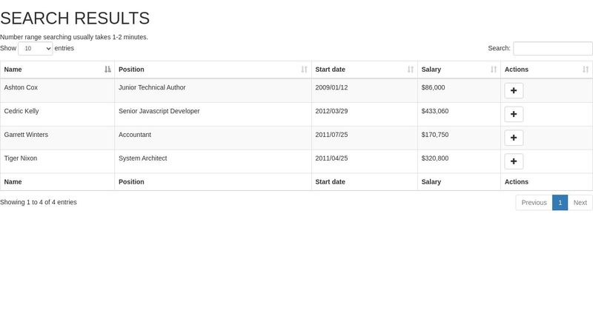
Task: Click into the Search input field
Action: tap(552, 48)
